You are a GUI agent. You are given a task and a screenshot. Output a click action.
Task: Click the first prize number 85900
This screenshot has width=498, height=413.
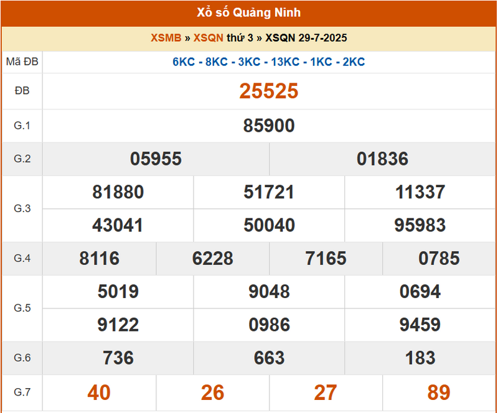[269, 126]
